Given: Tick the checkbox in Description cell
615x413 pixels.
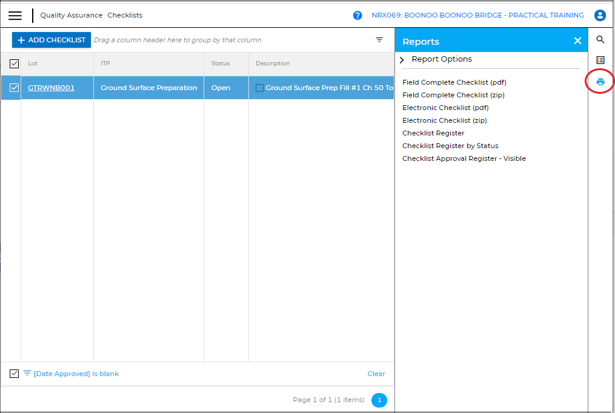Looking at the screenshot, I should pos(259,88).
